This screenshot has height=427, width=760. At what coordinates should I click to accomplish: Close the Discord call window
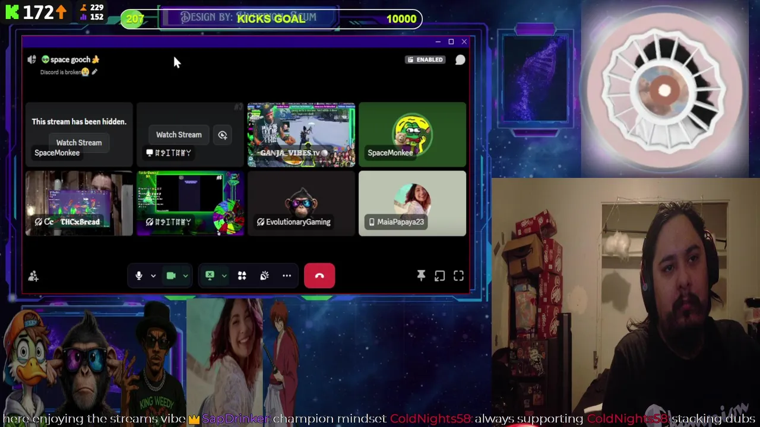click(x=464, y=42)
